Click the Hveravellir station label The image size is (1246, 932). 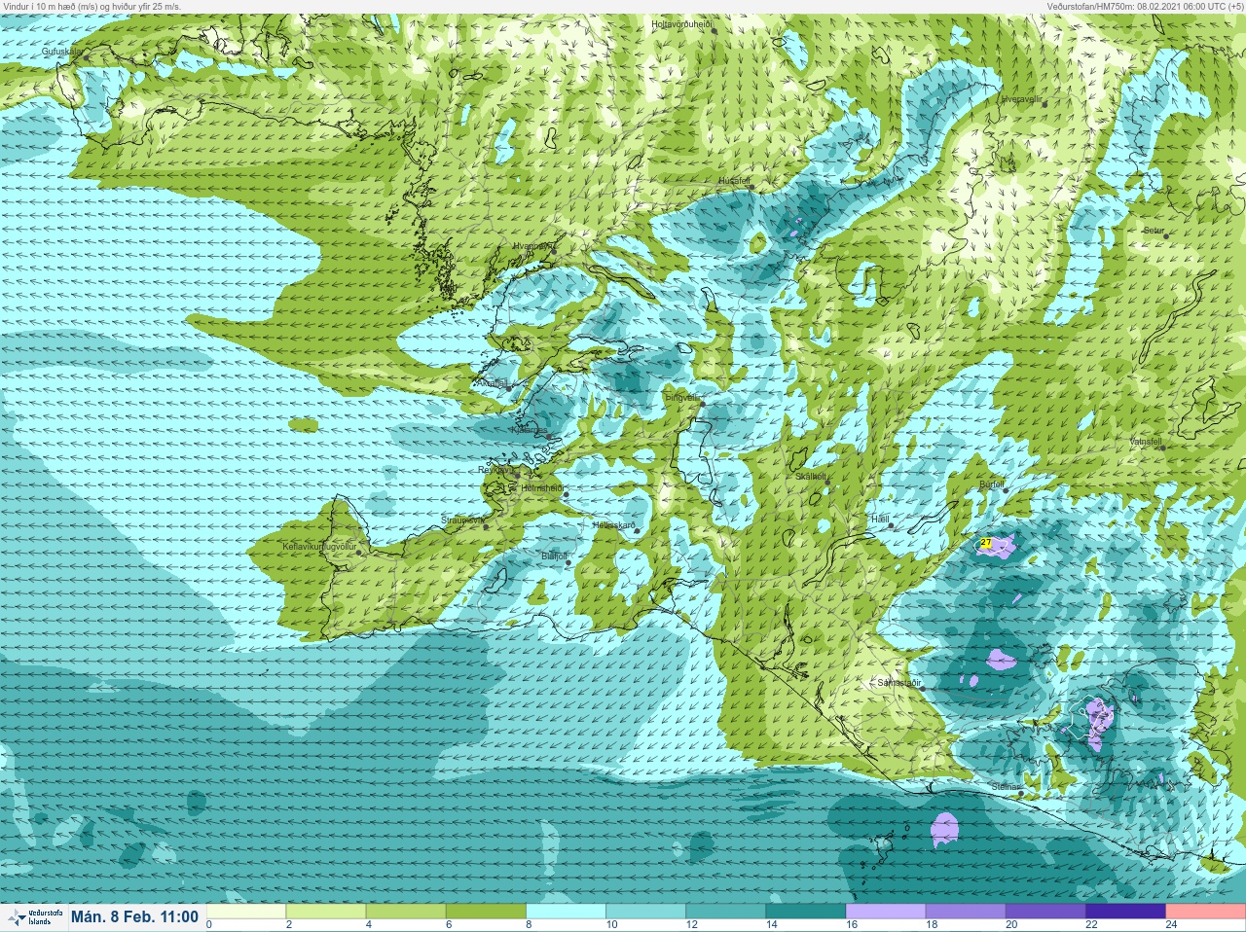point(1021,100)
